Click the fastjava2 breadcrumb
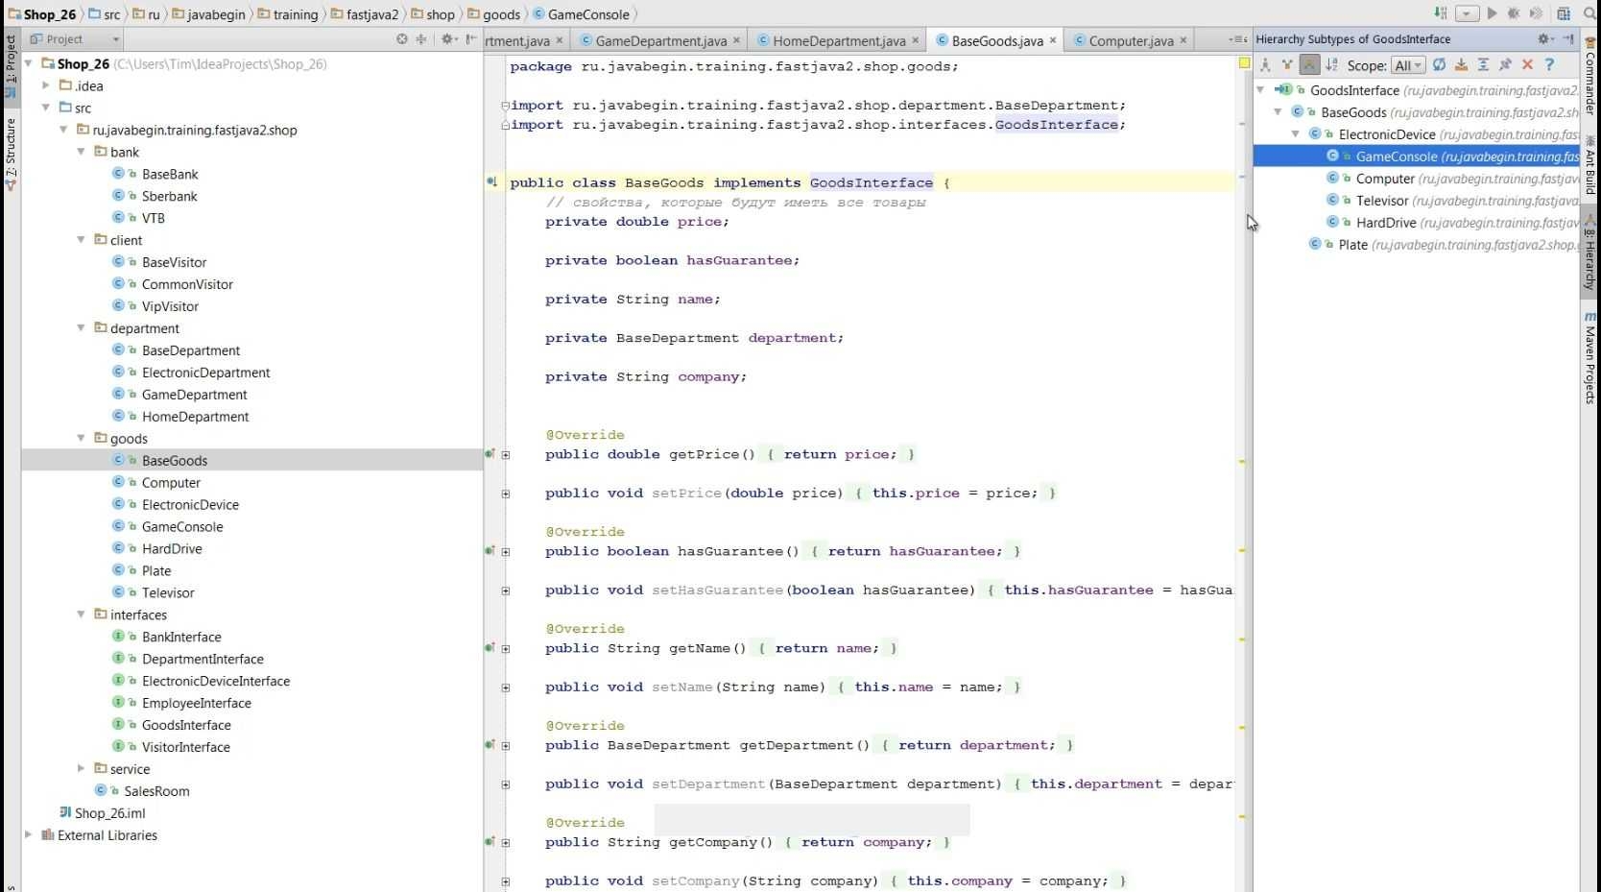 [365, 14]
